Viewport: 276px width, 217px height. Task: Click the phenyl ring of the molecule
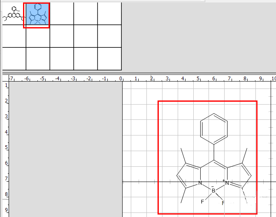214,129
